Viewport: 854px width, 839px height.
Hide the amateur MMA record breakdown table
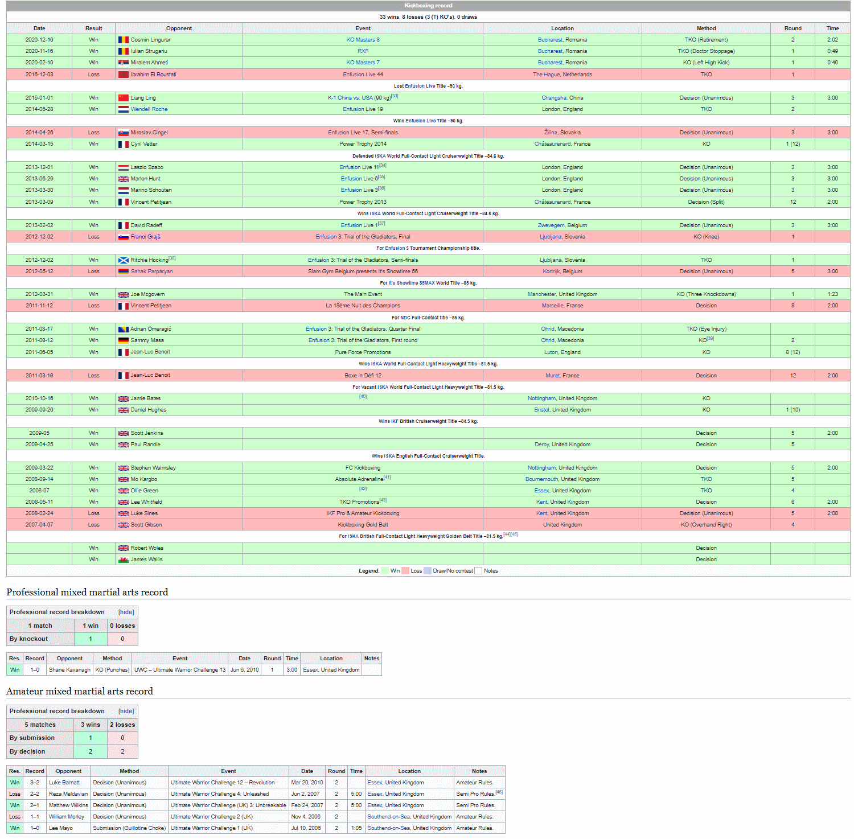126,711
